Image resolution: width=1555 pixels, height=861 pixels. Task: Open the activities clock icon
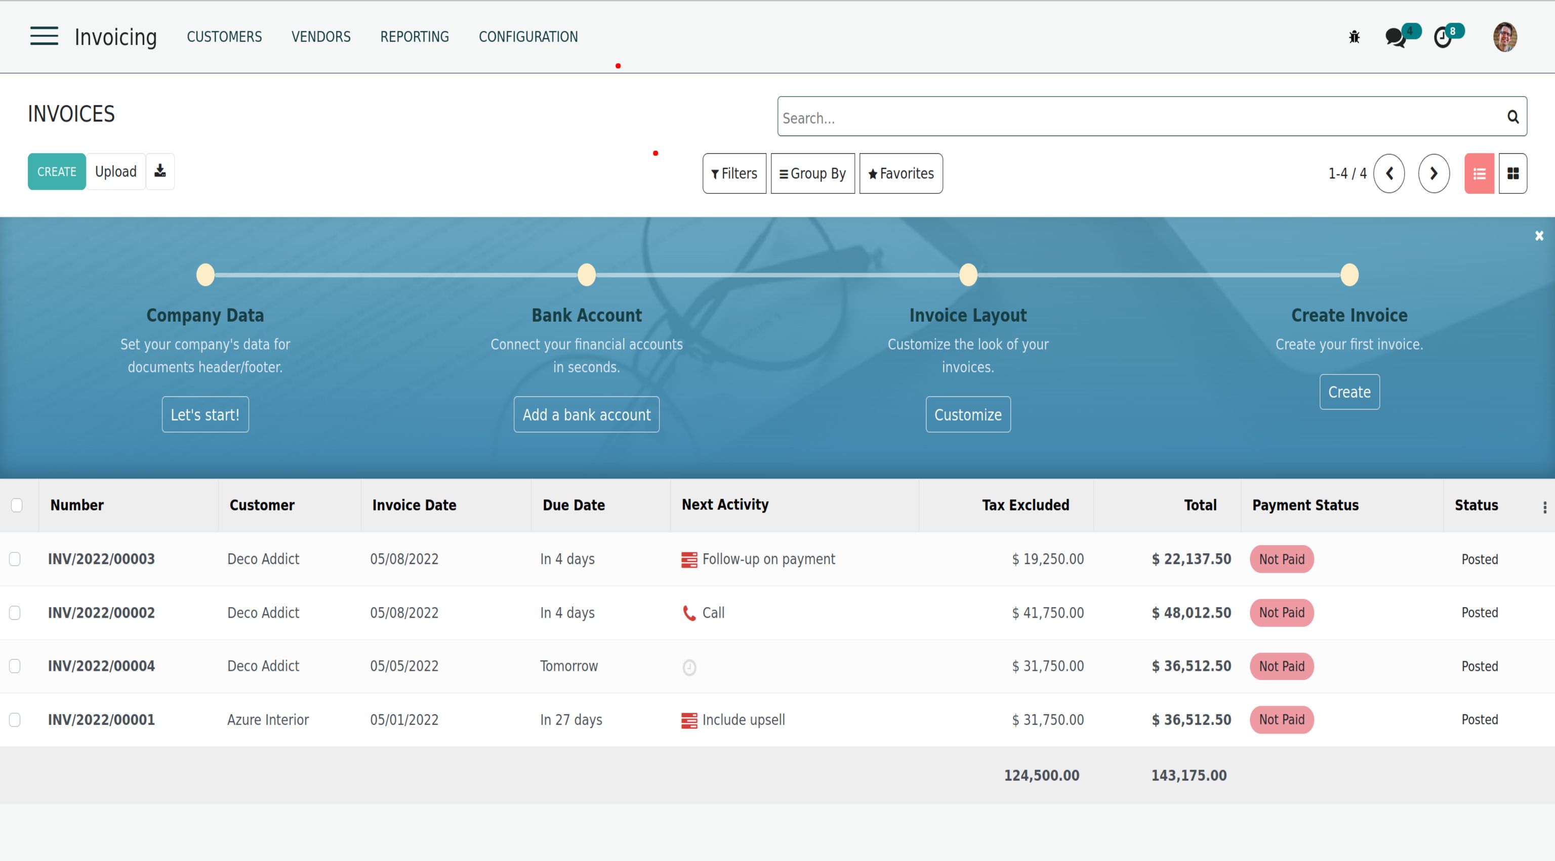coord(1443,37)
